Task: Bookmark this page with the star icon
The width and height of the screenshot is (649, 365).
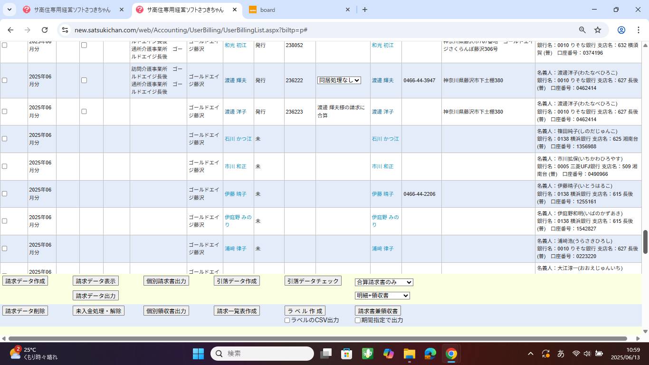Action: (598, 30)
